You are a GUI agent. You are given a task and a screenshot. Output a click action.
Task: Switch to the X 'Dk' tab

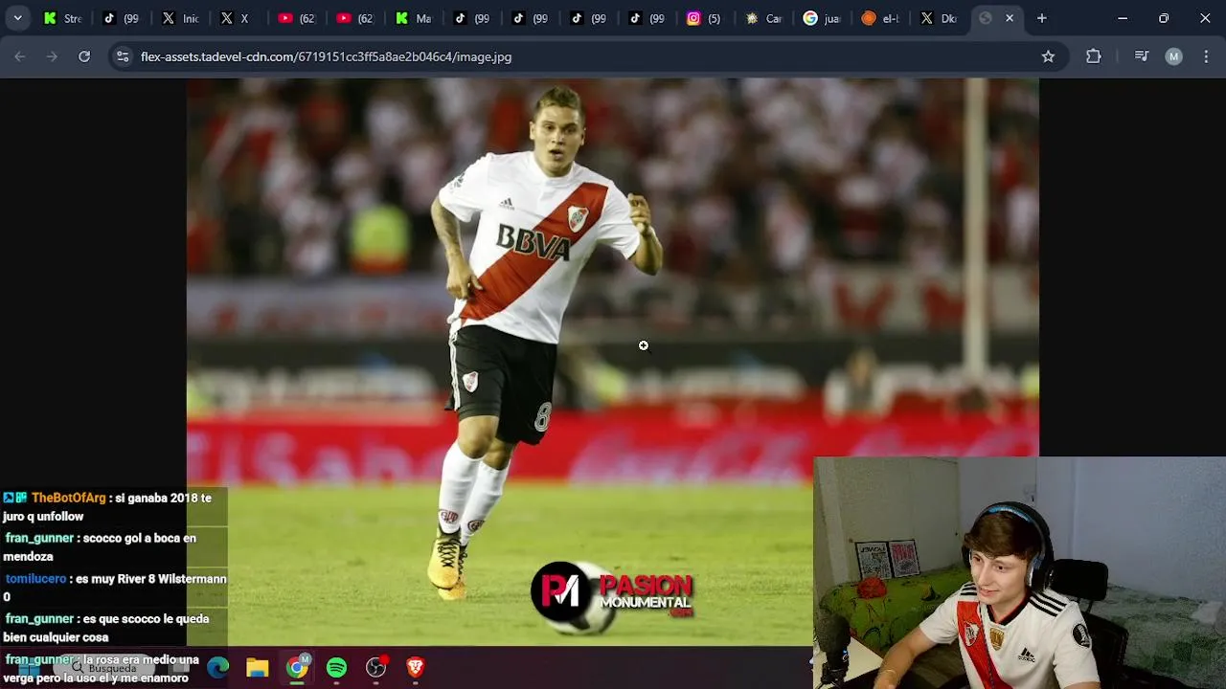[x=939, y=18]
